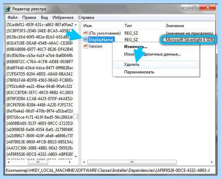Open the Вид menu
The width and height of the screenshot is (221, 179).
tap(44, 17)
